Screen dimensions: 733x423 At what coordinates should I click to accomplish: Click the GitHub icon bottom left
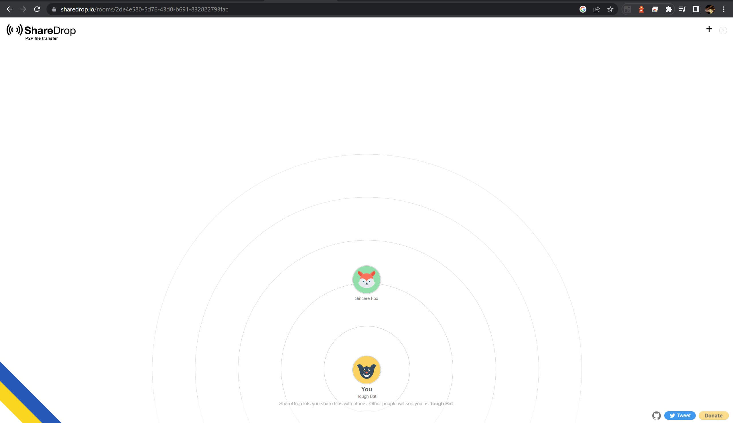coord(657,416)
